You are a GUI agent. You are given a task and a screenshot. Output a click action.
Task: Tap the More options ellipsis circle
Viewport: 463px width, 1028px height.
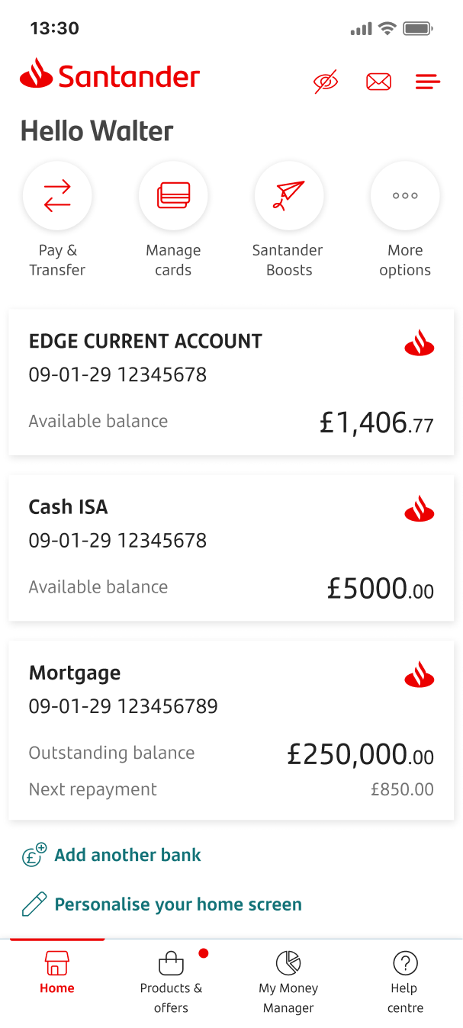pos(404,195)
